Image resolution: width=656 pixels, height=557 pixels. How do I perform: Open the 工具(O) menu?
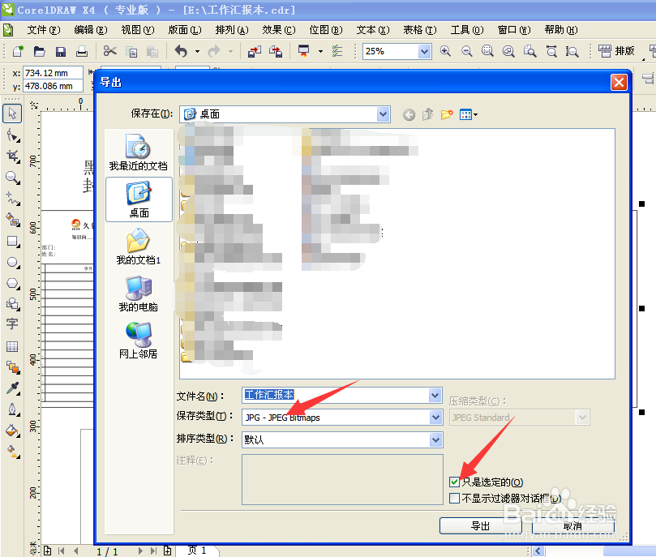(467, 30)
